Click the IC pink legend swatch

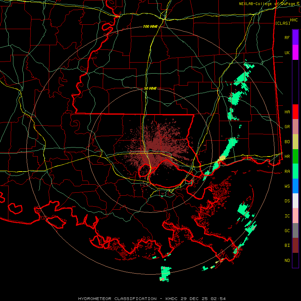coord(295,216)
